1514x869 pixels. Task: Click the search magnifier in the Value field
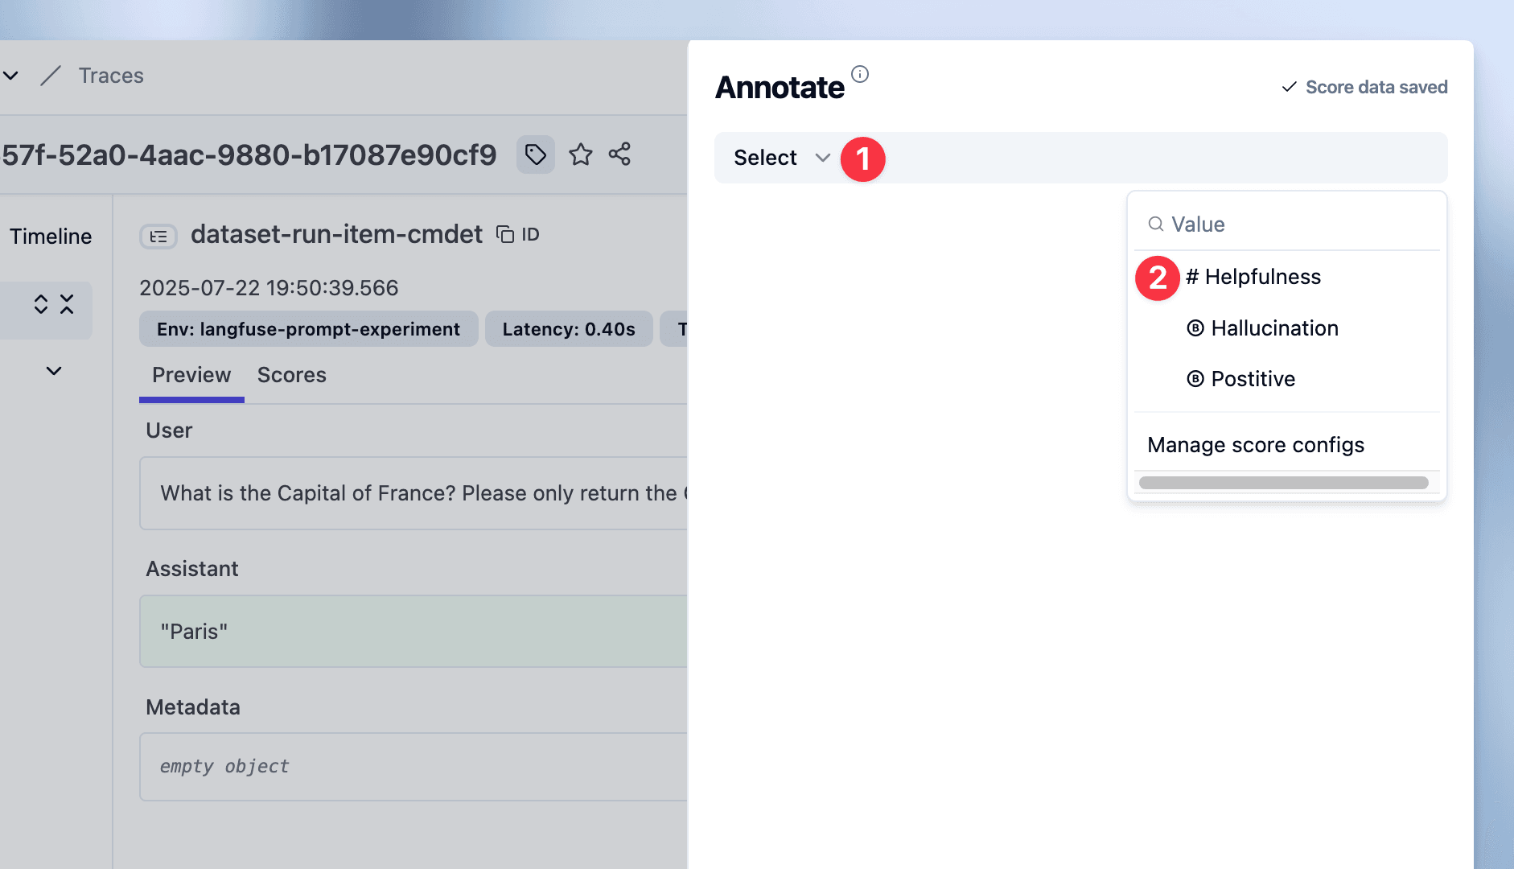coord(1156,224)
